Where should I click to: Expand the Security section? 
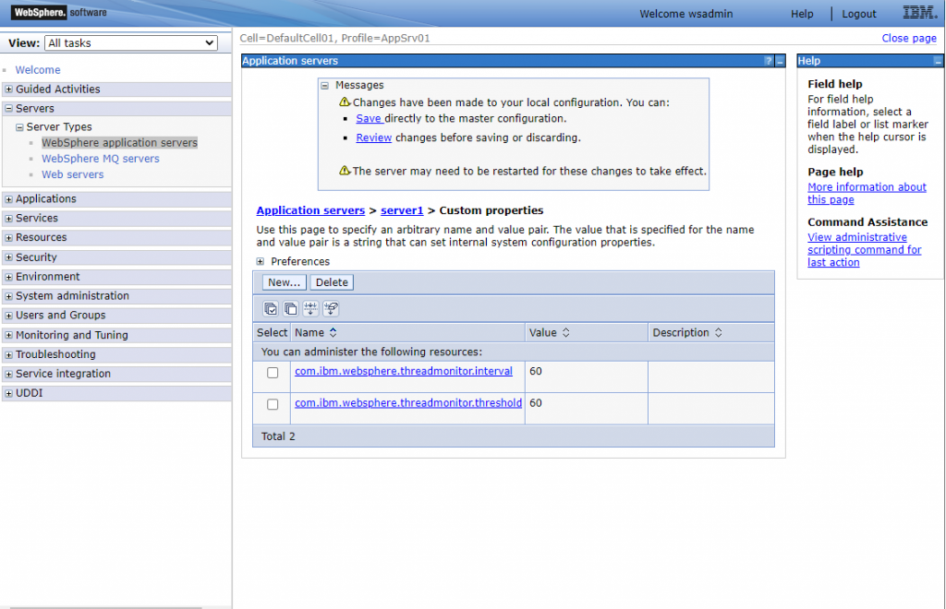point(8,257)
